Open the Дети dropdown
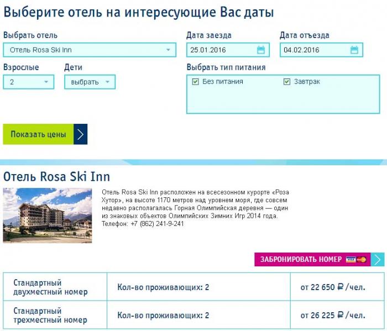This screenshot has height=331, width=387. tap(90, 82)
